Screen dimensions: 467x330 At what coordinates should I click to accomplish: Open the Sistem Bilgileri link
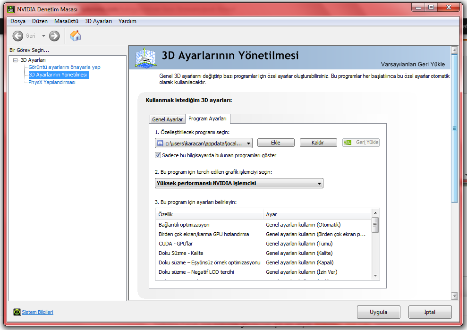(37, 312)
